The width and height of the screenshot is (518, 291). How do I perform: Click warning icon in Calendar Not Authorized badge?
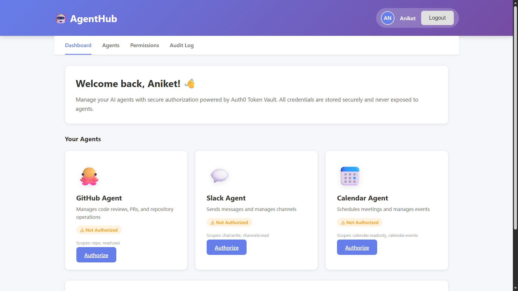343,223
